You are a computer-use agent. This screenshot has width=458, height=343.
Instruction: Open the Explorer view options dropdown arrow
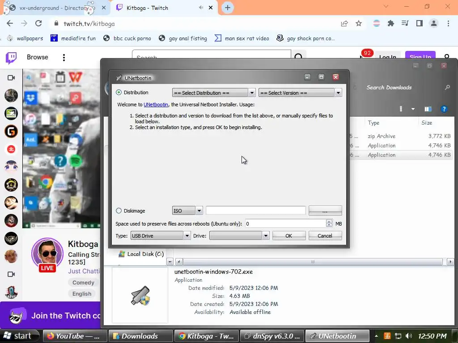click(413, 109)
